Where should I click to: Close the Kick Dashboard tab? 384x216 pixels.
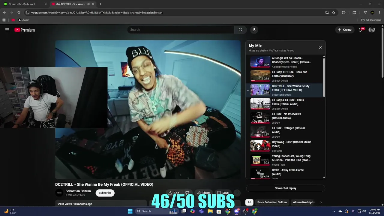click(46, 4)
